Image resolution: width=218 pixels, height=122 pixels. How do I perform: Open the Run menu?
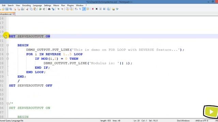(63, 5)
